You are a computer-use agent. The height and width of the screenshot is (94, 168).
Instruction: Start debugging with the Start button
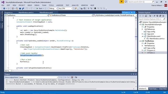(x=39, y=9)
